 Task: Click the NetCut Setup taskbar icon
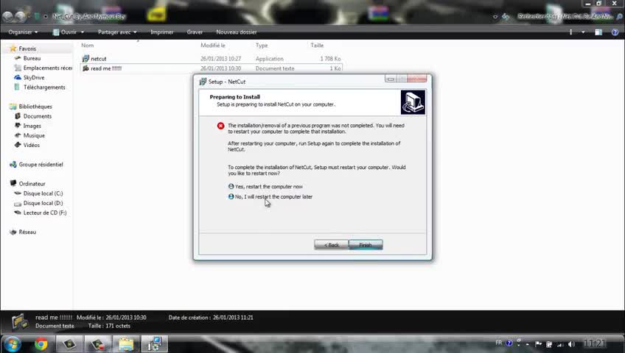click(x=155, y=344)
